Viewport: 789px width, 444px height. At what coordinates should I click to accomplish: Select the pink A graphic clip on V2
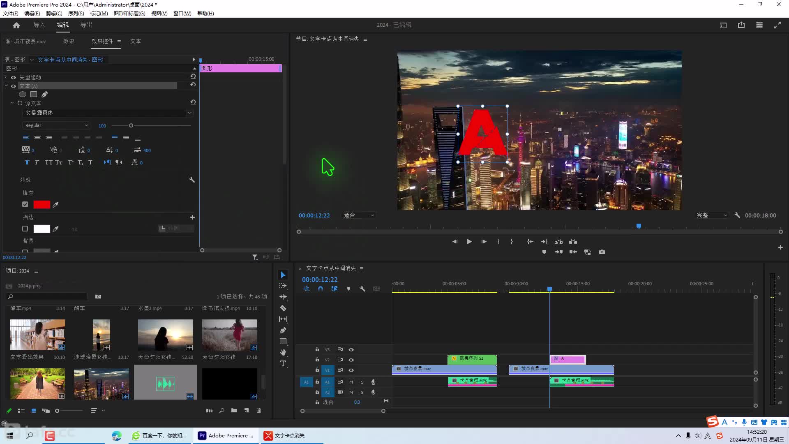pyautogui.click(x=568, y=359)
